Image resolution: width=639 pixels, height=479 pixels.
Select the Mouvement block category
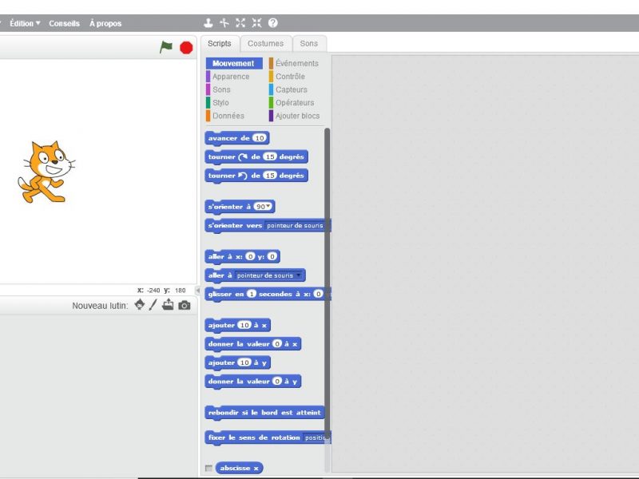pos(234,63)
